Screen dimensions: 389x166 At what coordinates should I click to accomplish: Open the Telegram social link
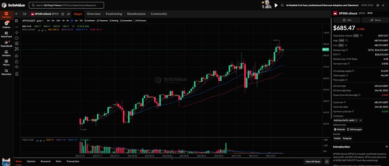click(x=347, y=138)
